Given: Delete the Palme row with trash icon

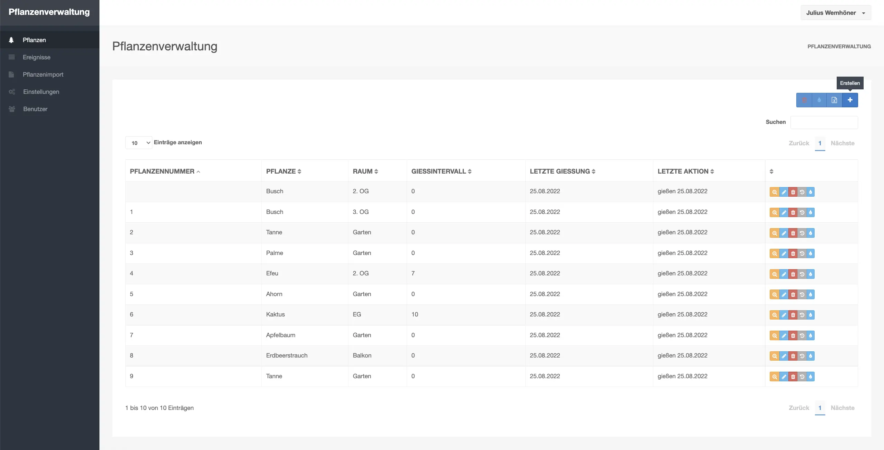Looking at the screenshot, I should (x=793, y=254).
